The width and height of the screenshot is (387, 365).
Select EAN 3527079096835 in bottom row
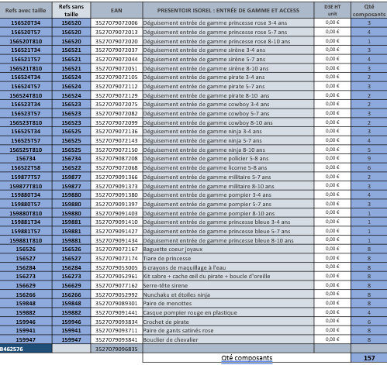pyautogui.click(x=116, y=349)
